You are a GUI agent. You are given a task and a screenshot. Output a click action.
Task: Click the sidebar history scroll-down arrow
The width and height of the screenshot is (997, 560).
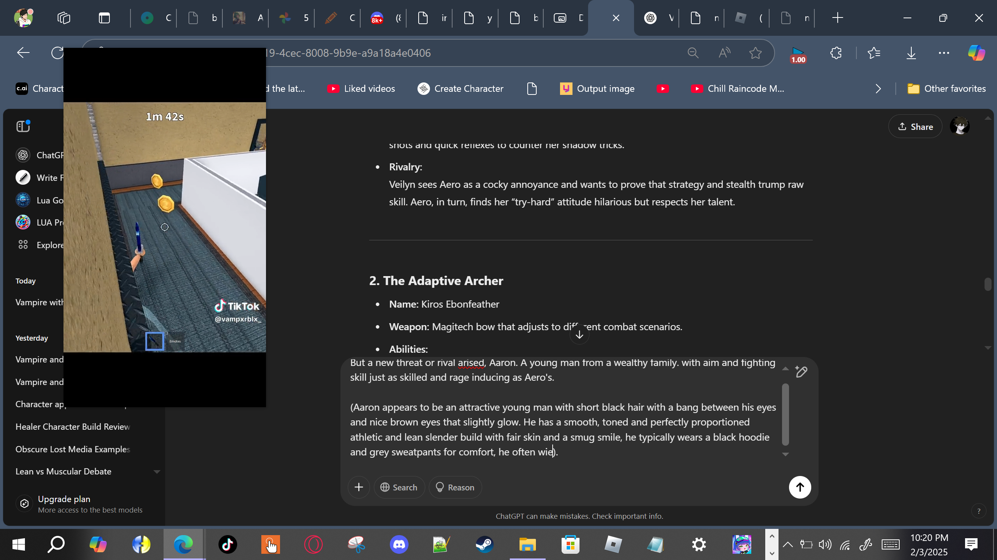pos(157,472)
